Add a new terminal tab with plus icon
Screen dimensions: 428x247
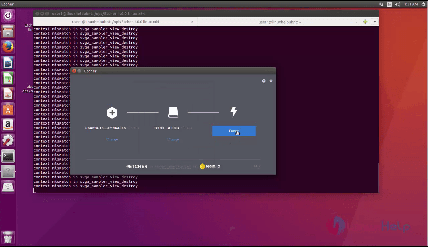(x=365, y=22)
